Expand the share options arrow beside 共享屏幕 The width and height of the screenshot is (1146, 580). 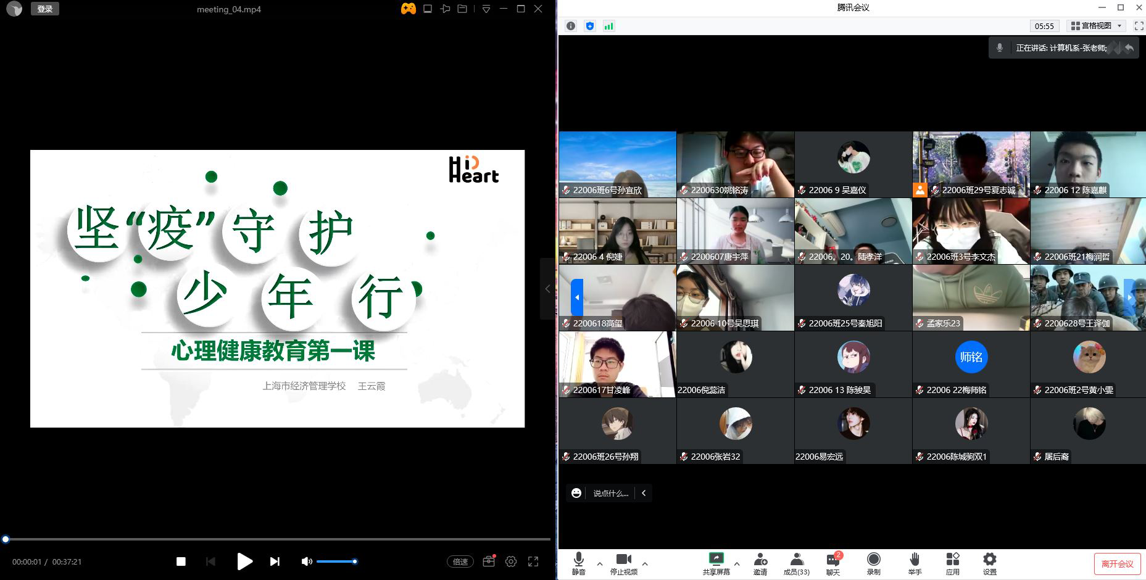737,563
